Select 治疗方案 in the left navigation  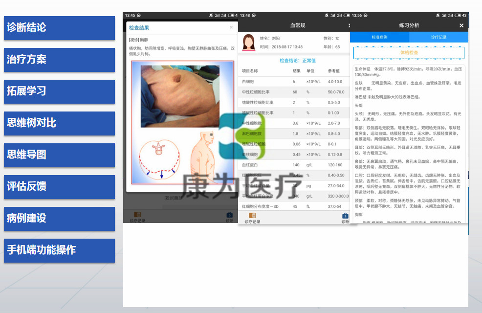[59, 60]
